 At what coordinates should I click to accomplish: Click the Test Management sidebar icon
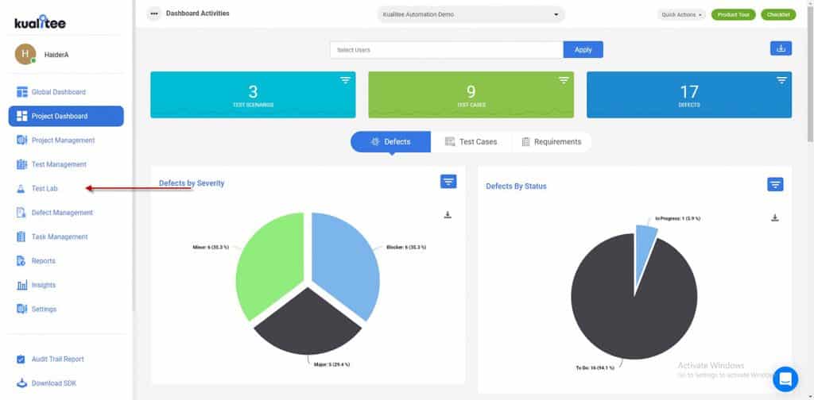pos(21,164)
